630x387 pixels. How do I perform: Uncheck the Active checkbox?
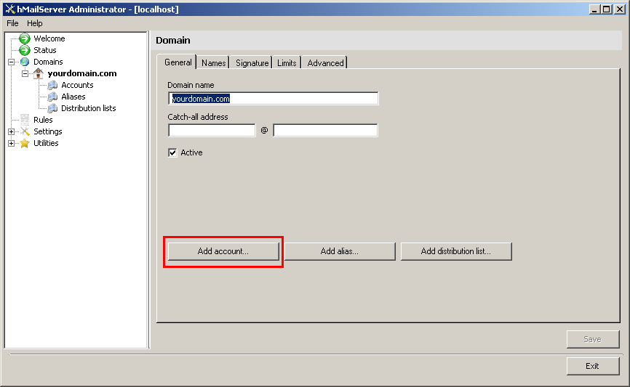pyautogui.click(x=172, y=152)
